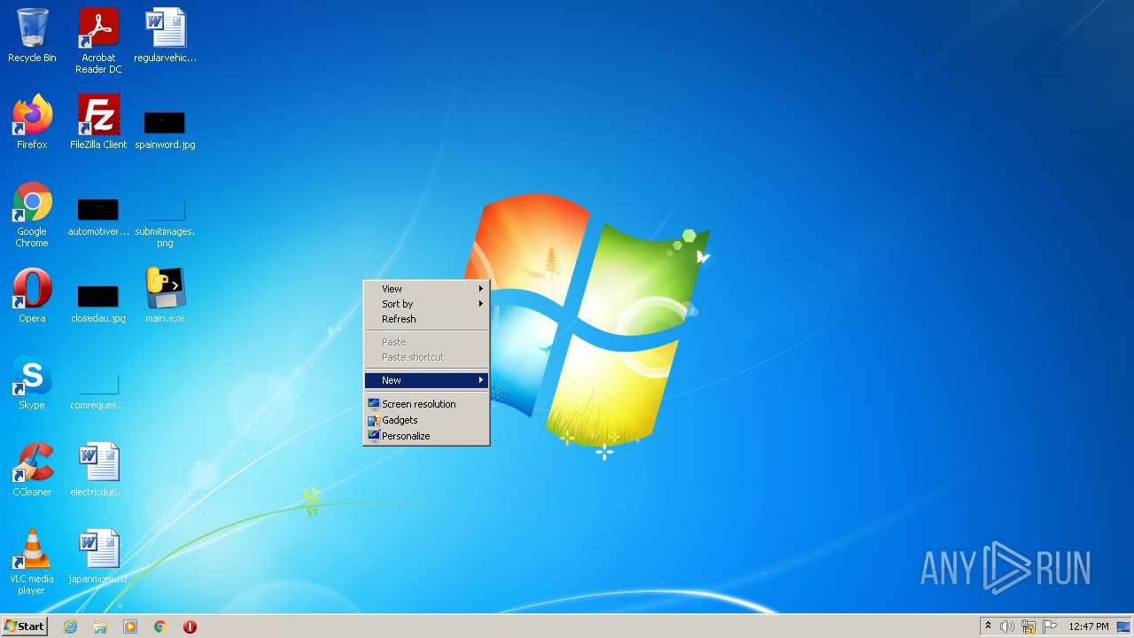Select the japanmore.rtf document

(x=98, y=556)
